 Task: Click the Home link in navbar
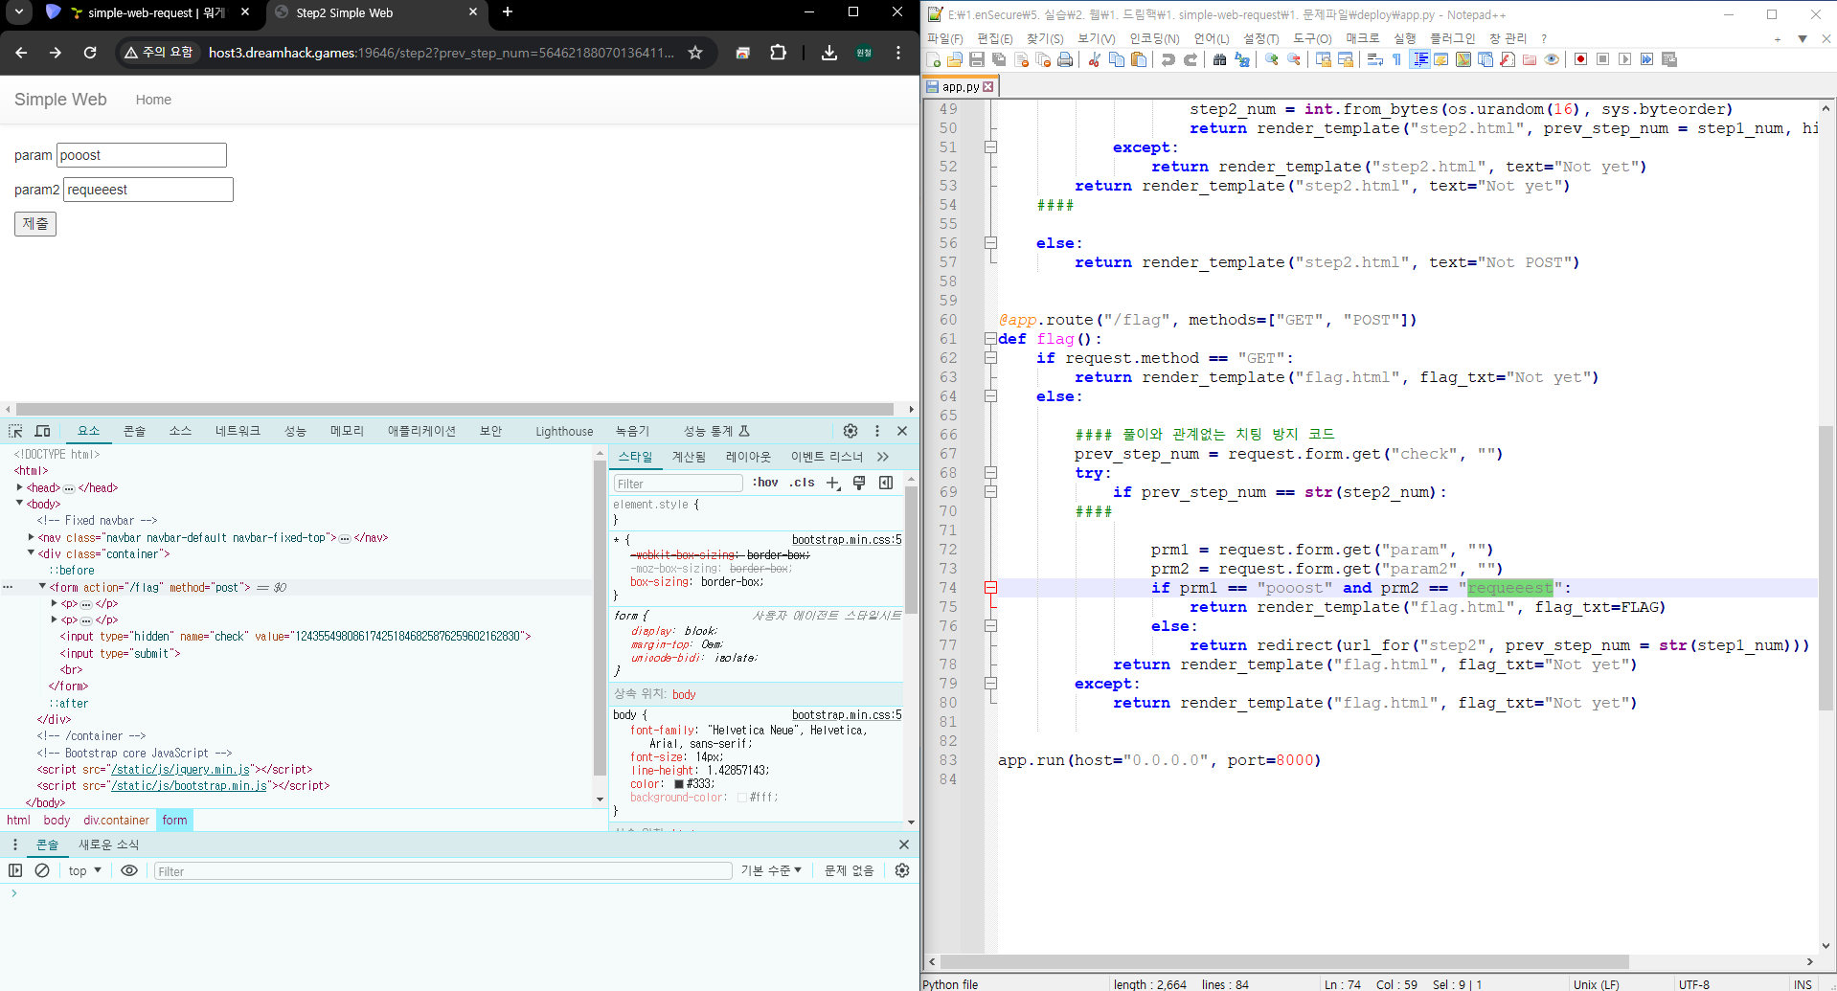(153, 100)
